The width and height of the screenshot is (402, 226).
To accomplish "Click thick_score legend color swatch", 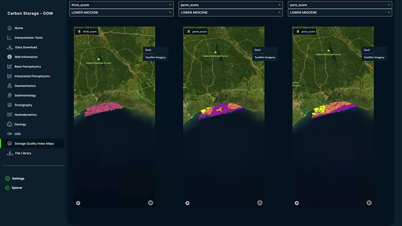I will coord(79,31).
